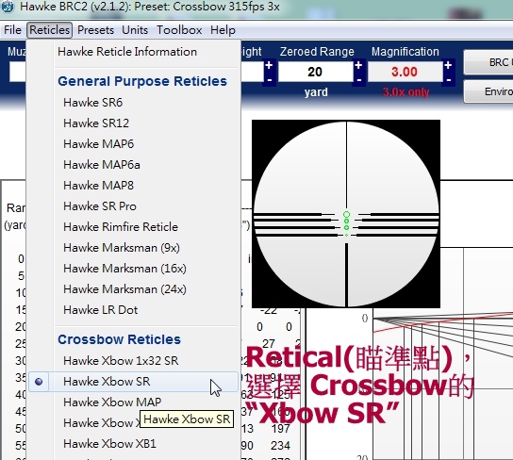Click the Zeroed Range value field

[x=315, y=72]
